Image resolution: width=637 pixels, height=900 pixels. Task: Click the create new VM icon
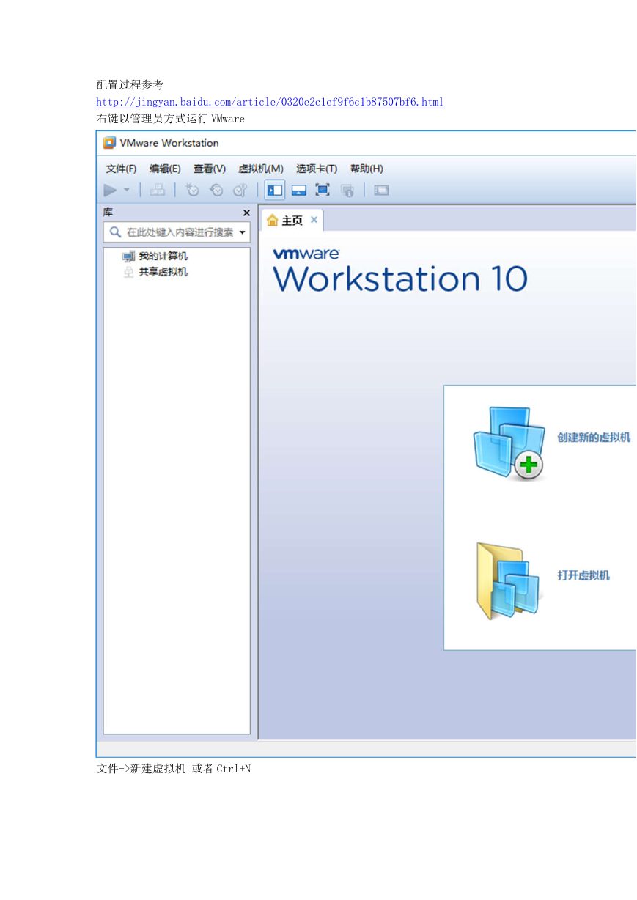pyautogui.click(x=509, y=444)
